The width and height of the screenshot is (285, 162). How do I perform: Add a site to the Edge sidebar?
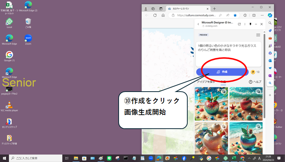coord(270,95)
